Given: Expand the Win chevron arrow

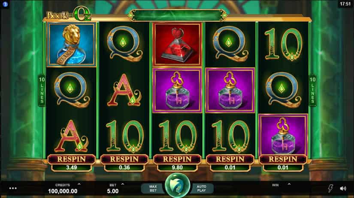Looking at the screenshot, I should point(289,184).
